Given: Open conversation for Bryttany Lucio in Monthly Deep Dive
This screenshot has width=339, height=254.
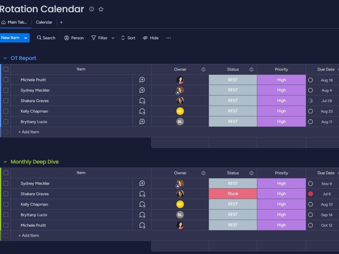Looking at the screenshot, I should click(142, 215).
